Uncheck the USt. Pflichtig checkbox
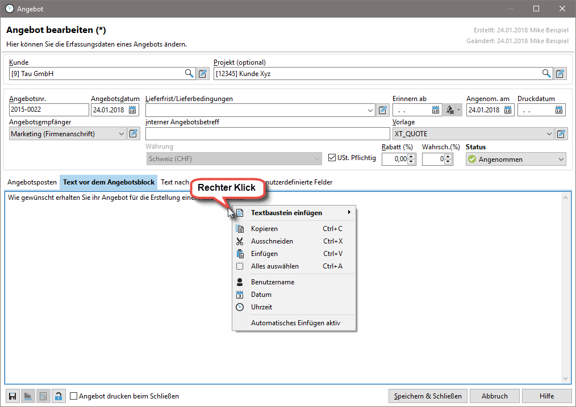This screenshot has width=576, height=407. (333, 158)
